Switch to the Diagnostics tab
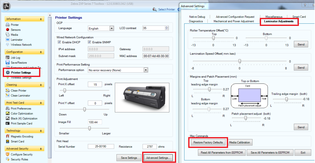Screen dimensions: 315x163 pos(196,21)
